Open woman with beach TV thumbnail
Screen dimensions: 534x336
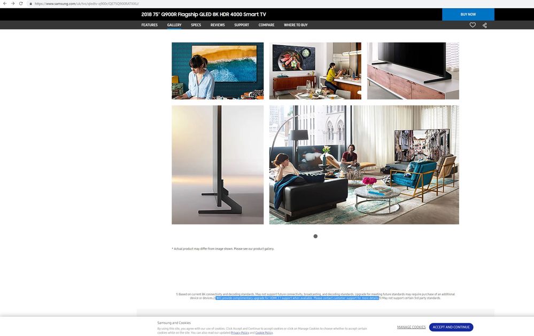218,70
